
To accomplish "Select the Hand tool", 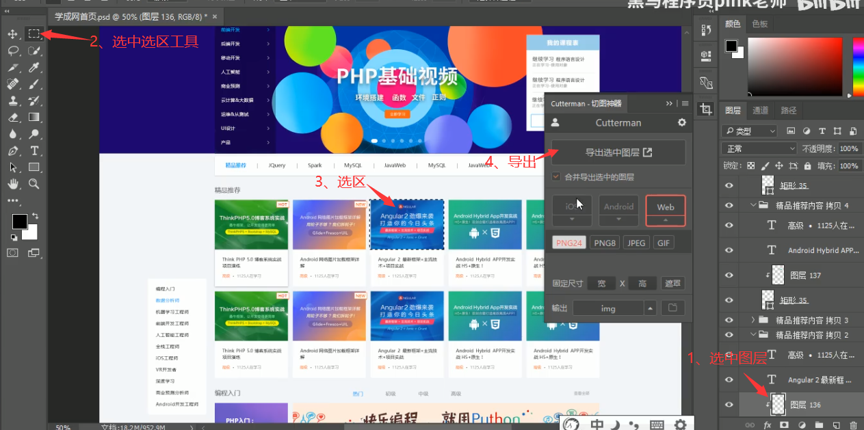I will pyautogui.click(x=12, y=184).
